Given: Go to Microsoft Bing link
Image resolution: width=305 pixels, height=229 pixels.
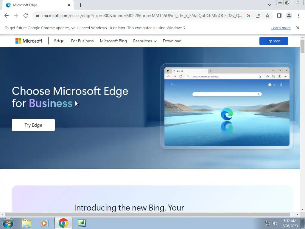Looking at the screenshot, I should click(113, 41).
